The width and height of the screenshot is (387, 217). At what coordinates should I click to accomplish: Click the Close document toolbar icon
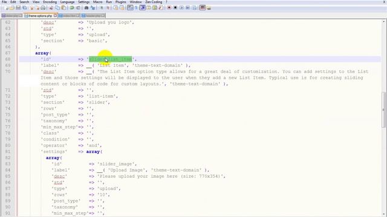[x=32, y=8]
